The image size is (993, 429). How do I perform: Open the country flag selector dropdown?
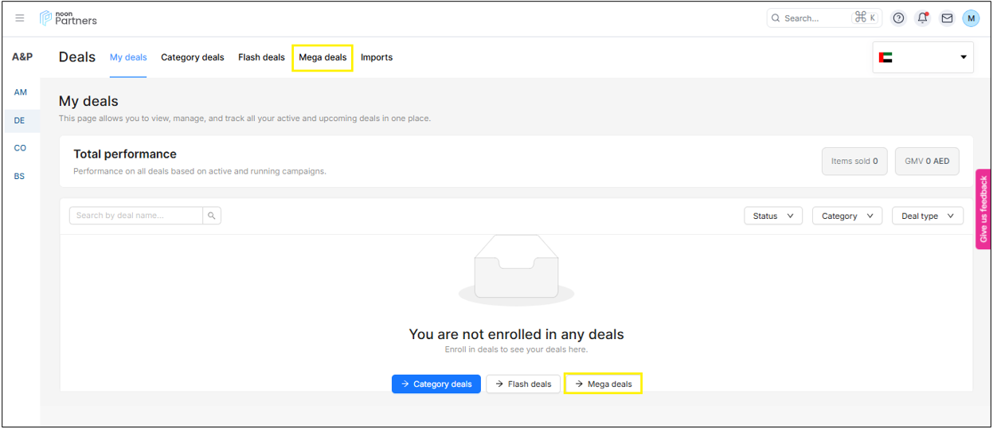point(923,57)
